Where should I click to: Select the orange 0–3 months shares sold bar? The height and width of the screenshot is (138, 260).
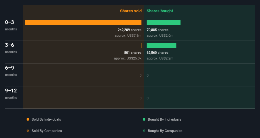(x=83, y=23)
